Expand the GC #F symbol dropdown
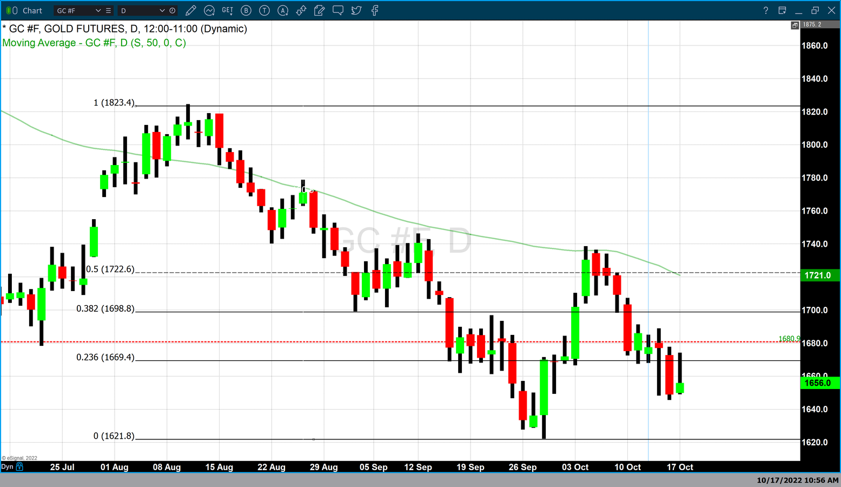841x487 pixels. [98, 10]
